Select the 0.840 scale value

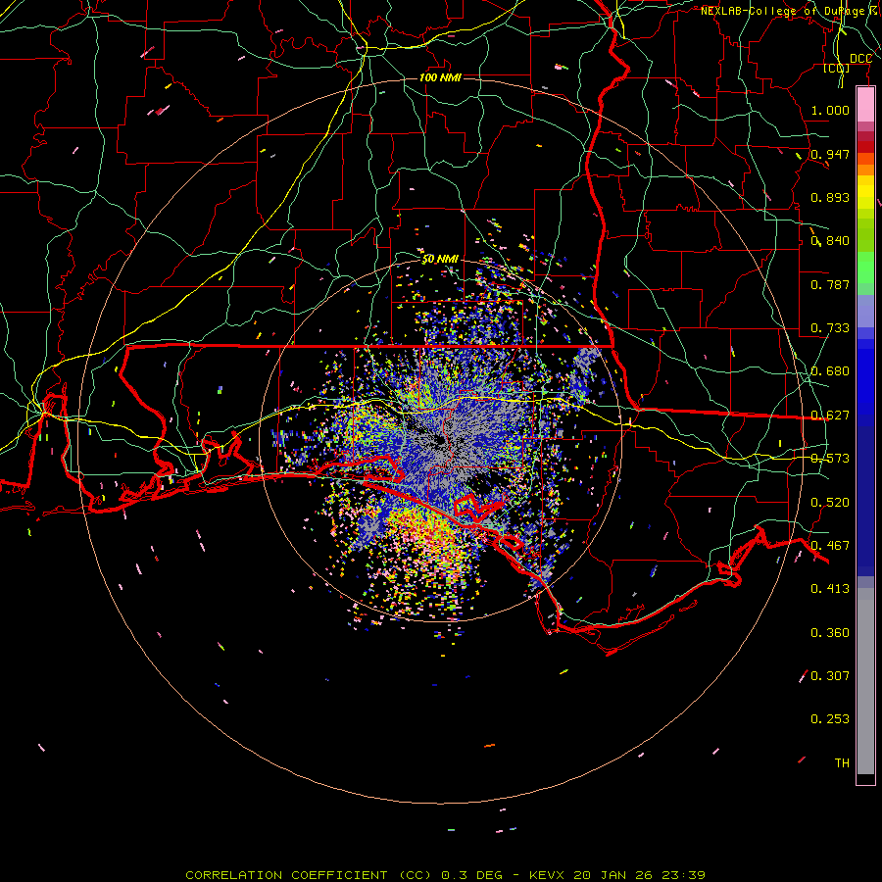(830, 241)
